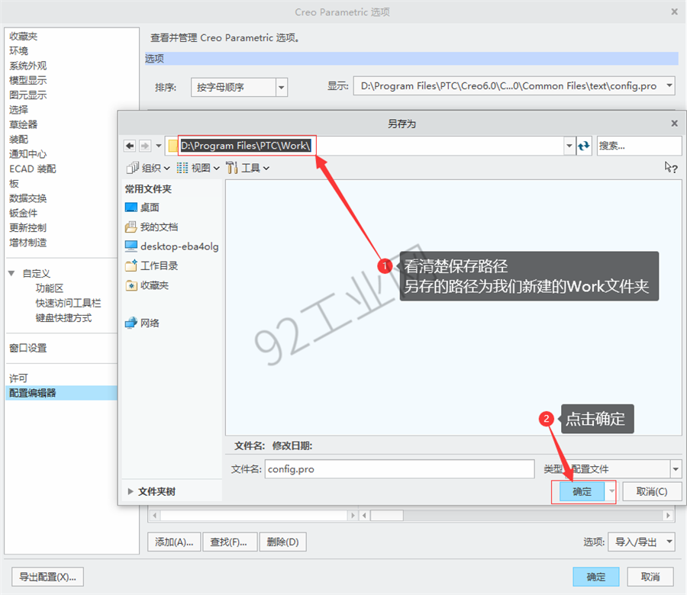Expand the Folder Tree (文件夹树) section
Screen dimensions: 687x595
click(152, 492)
